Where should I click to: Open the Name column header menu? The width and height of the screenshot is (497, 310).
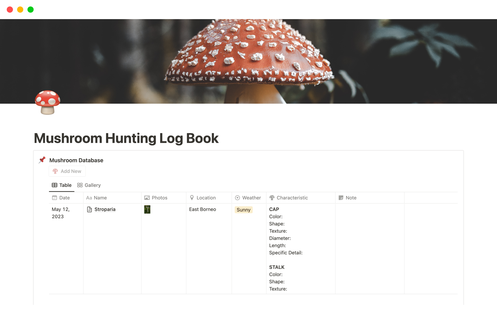[x=100, y=198]
